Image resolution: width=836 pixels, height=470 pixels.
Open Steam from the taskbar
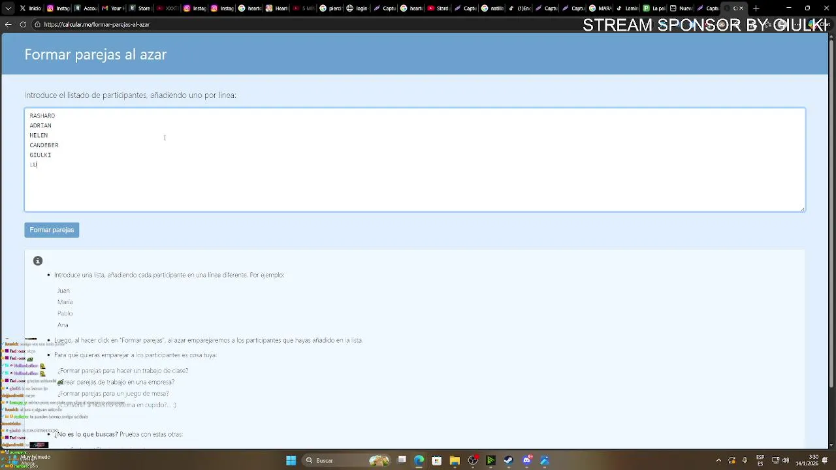[508, 460]
